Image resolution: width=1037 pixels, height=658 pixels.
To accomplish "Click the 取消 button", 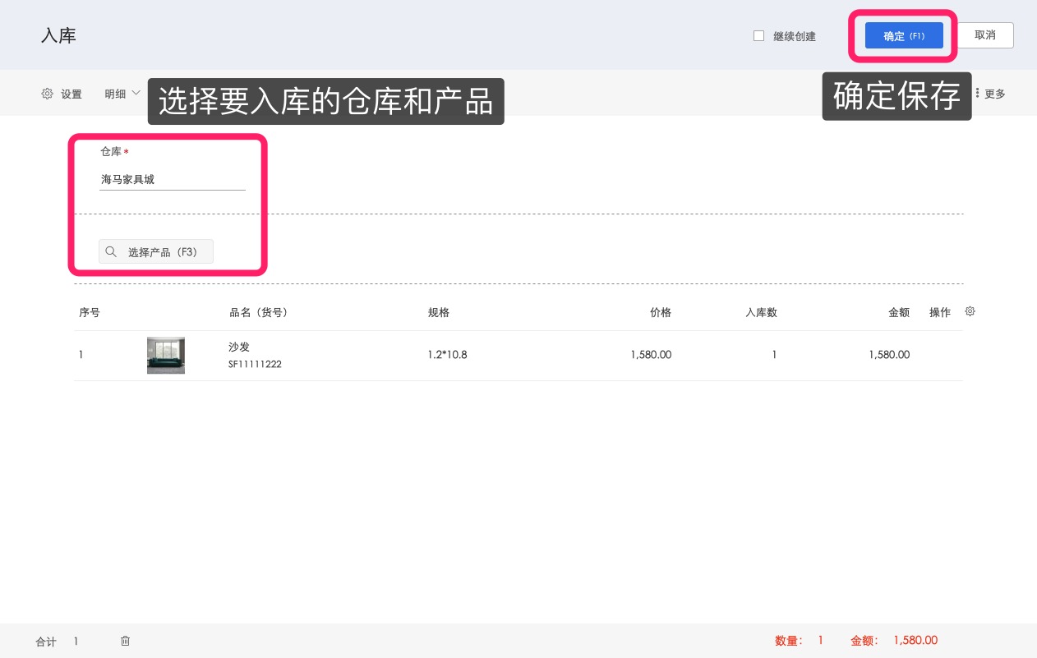I will point(985,35).
